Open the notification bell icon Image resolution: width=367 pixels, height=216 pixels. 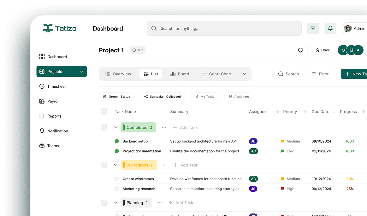(x=330, y=28)
